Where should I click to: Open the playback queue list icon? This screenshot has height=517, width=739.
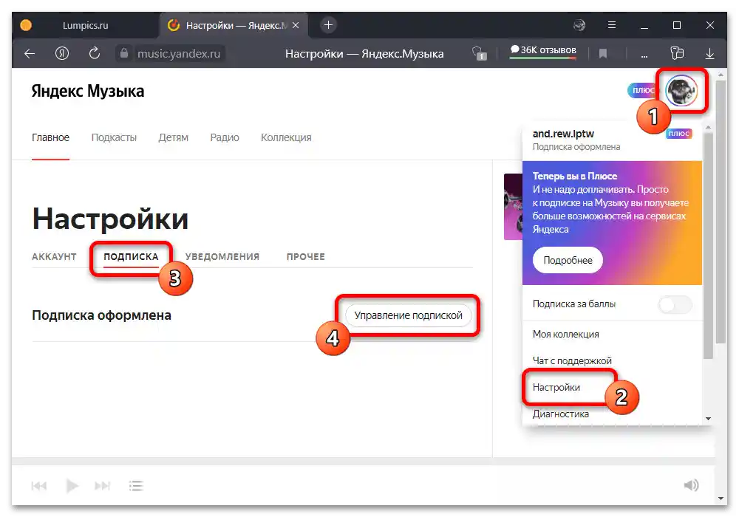pos(136,485)
